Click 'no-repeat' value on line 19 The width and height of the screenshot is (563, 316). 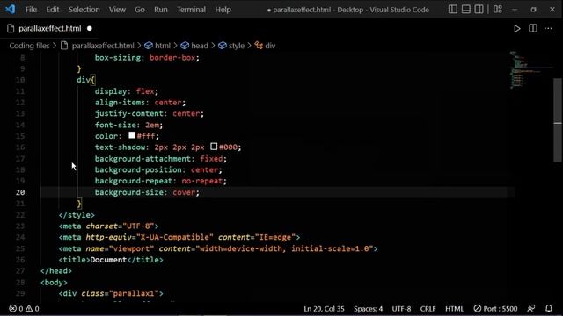coord(202,181)
